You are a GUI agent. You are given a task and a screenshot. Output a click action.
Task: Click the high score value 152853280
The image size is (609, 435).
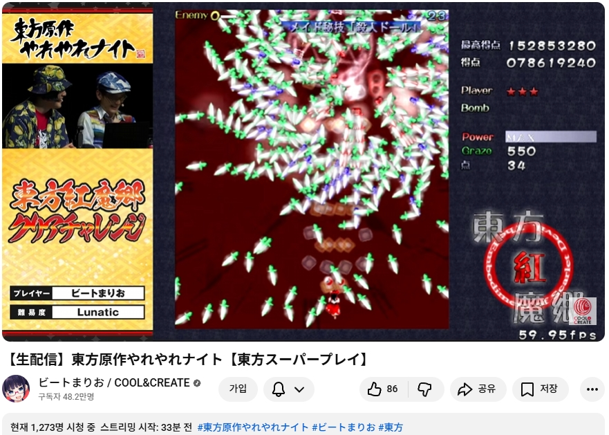552,46
